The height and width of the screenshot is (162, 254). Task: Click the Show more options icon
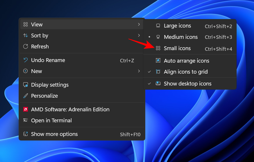coord(26,134)
